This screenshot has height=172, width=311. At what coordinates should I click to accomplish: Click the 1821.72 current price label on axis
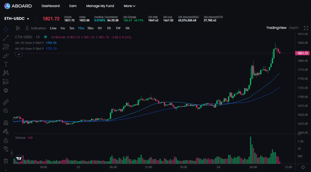pyautogui.click(x=302, y=53)
